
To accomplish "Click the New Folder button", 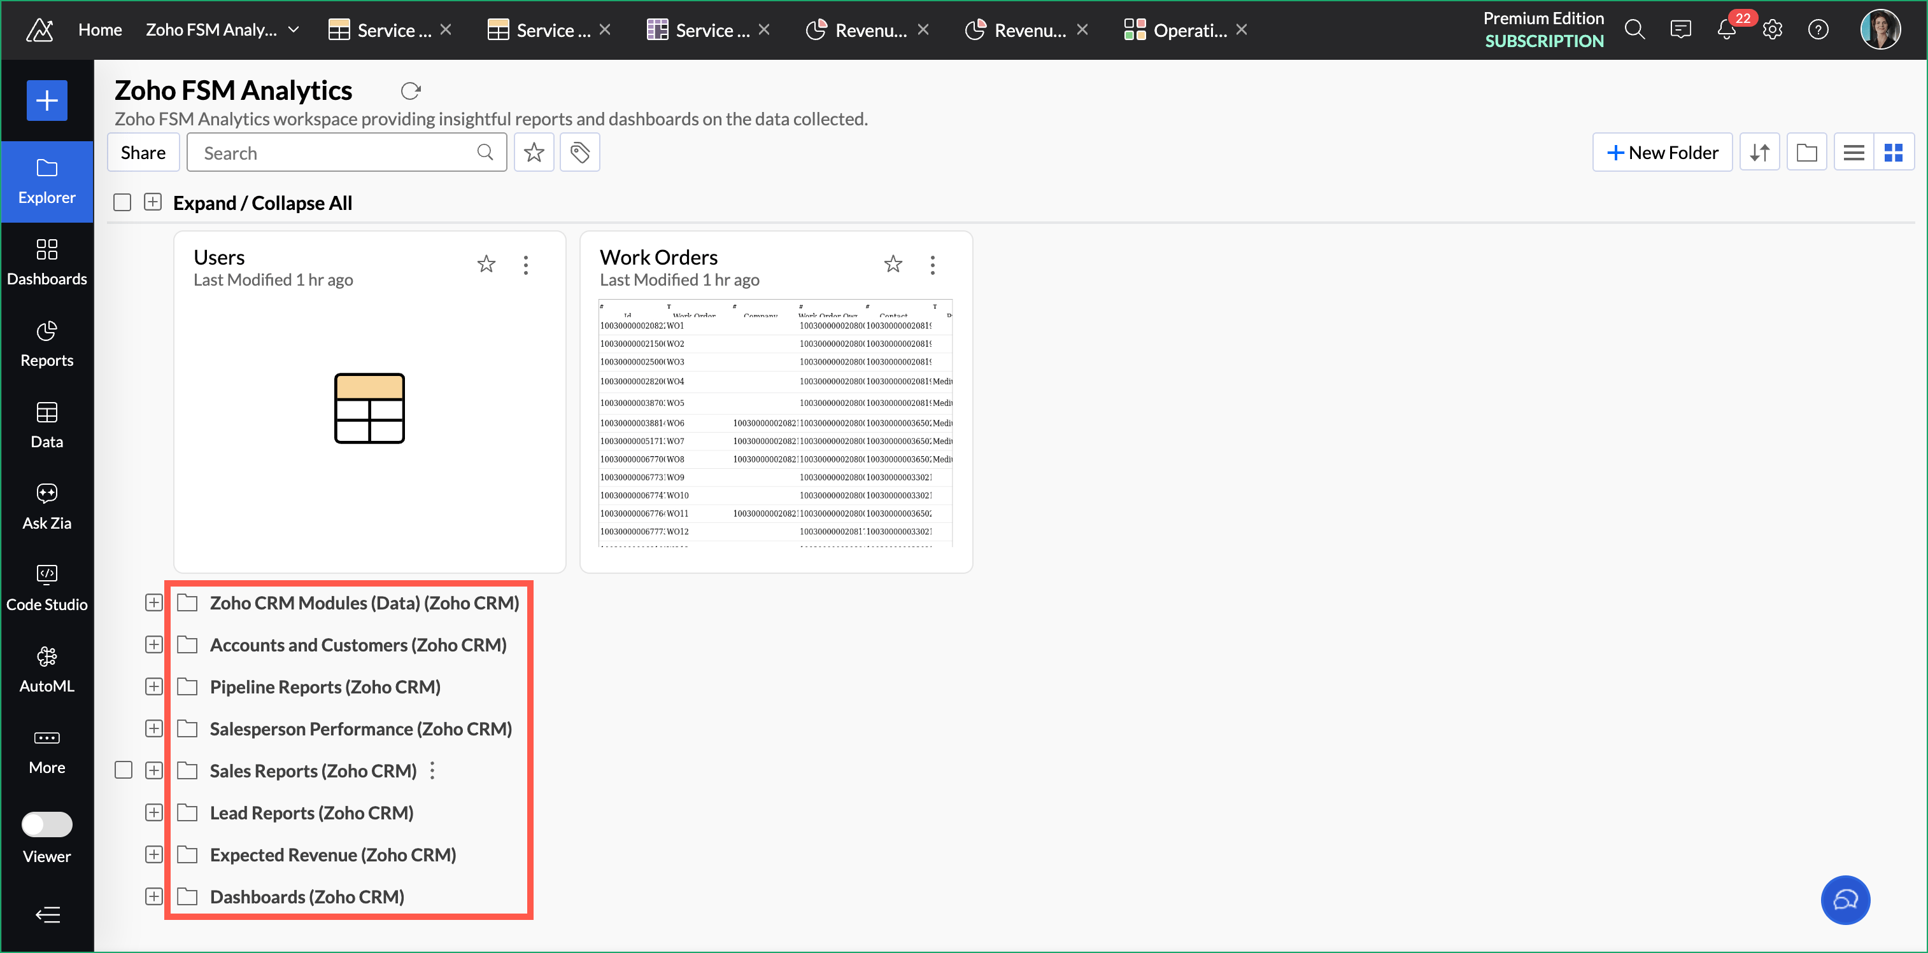I will pyautogui.click(x=1662, y=153).
